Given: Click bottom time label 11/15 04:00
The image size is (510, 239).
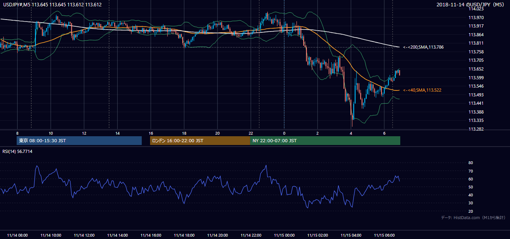Looking at the screenshot, I should (351, 235).
